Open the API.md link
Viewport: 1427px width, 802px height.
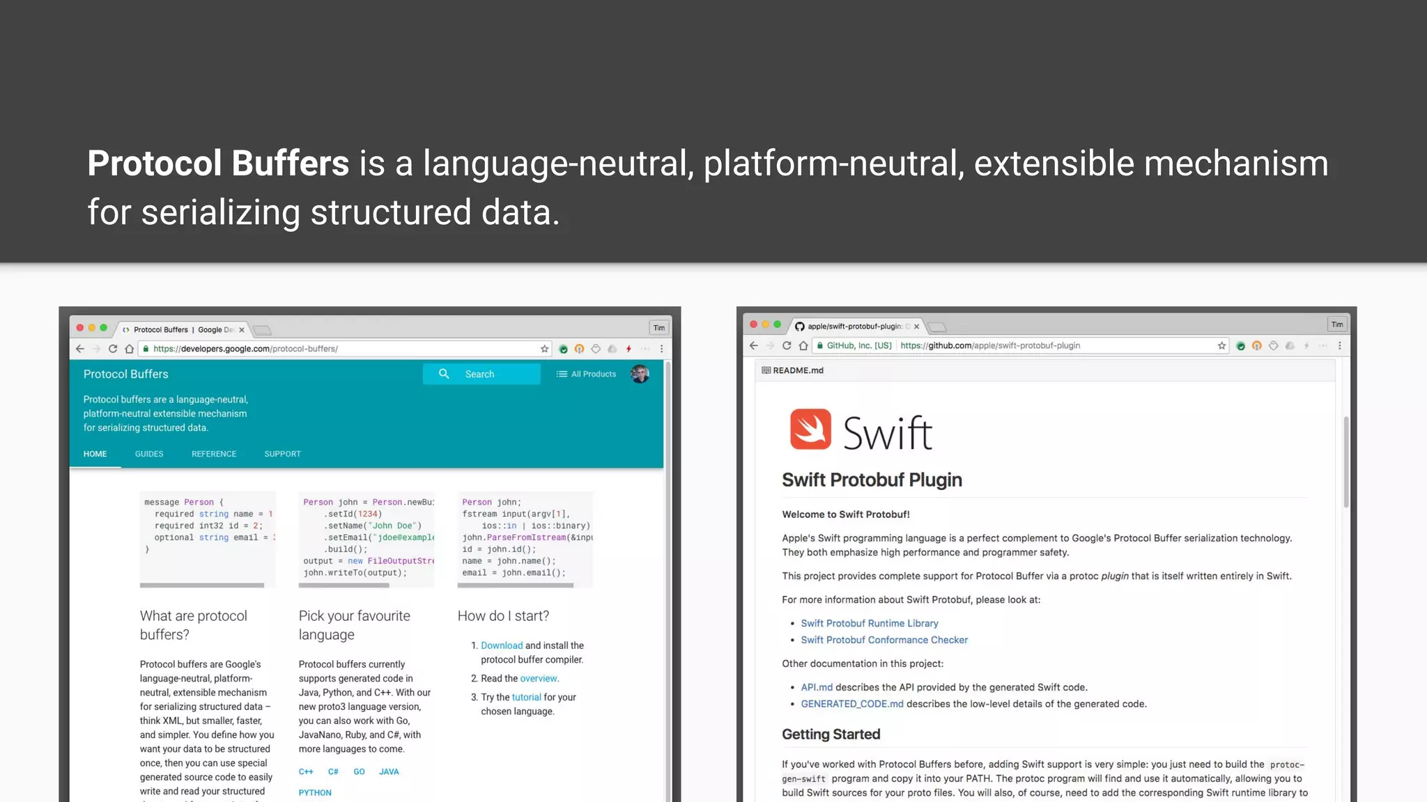pyautogui.click(x=817, y=687)
